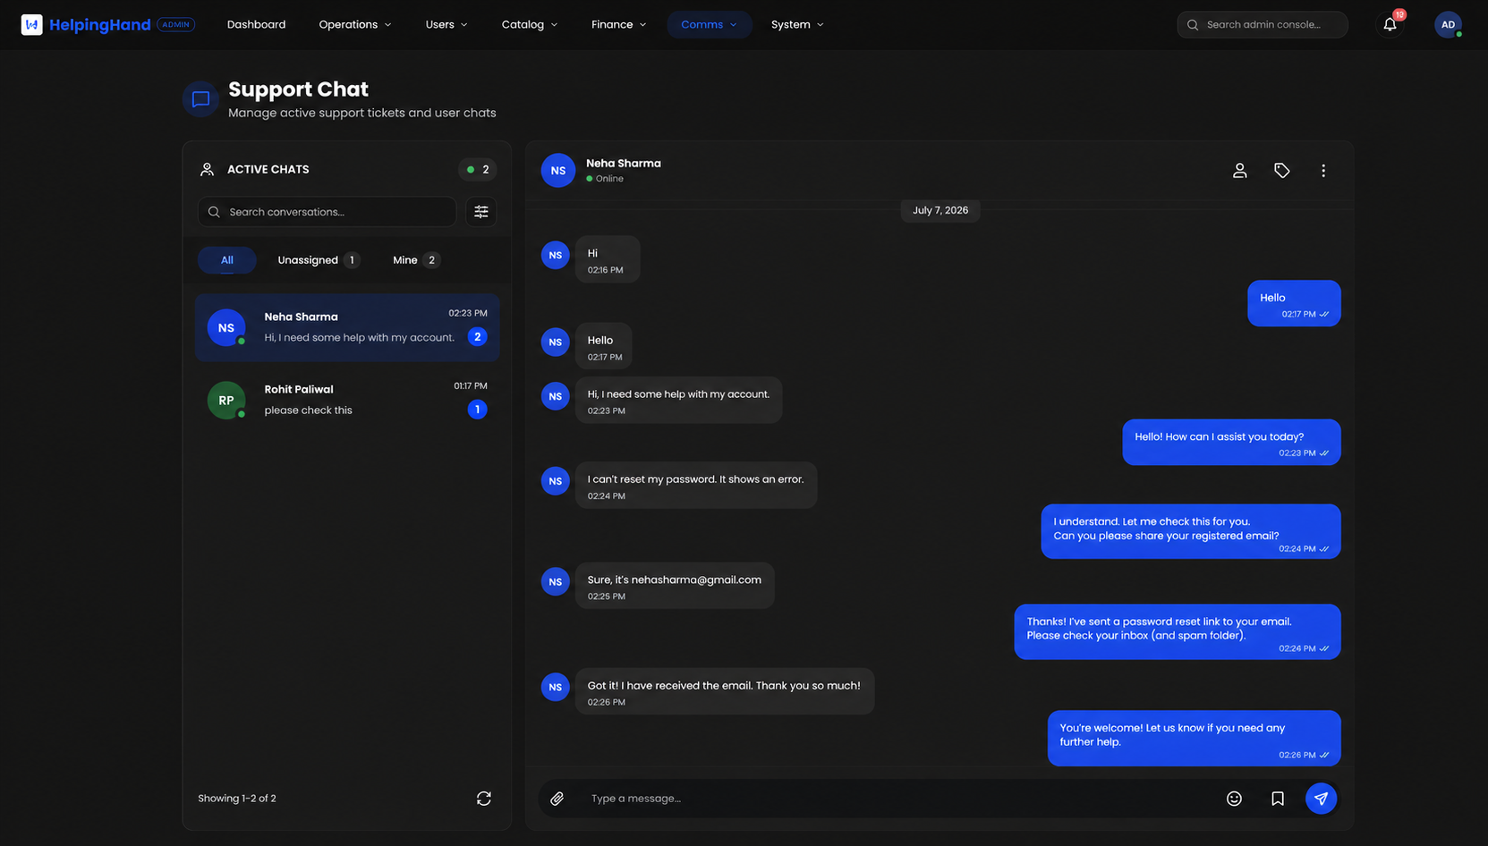Expand the Users dropdown menu

click(446, 25)
